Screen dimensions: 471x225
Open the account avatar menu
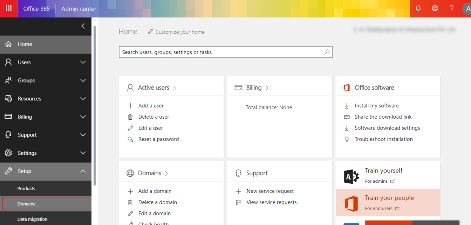[x=466, y=8]
